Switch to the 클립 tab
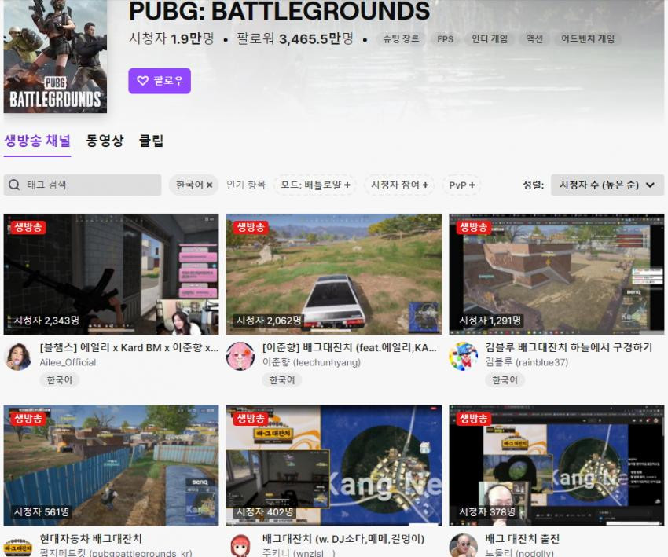 [151, 141]
